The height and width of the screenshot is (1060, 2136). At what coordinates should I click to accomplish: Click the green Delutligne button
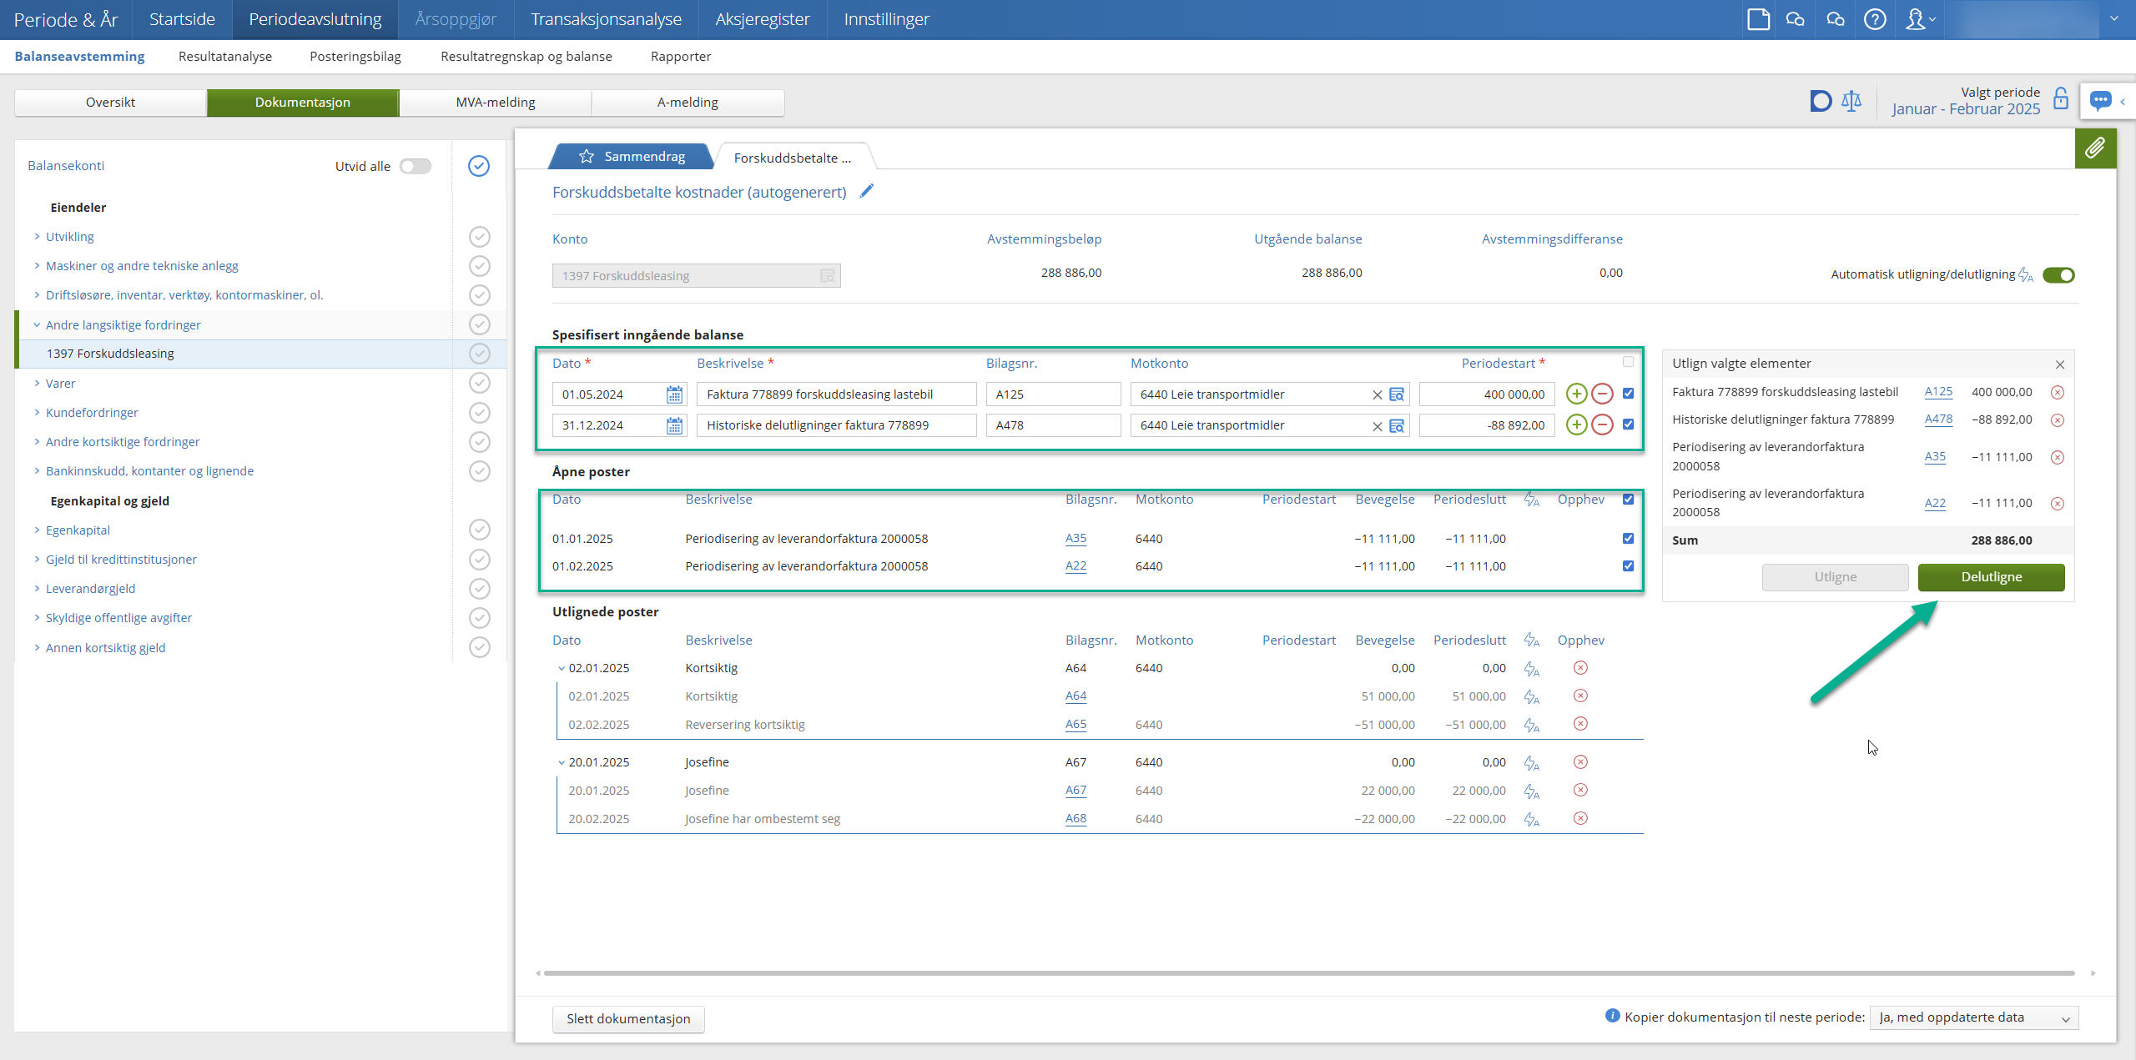(x=1991, y=577)
